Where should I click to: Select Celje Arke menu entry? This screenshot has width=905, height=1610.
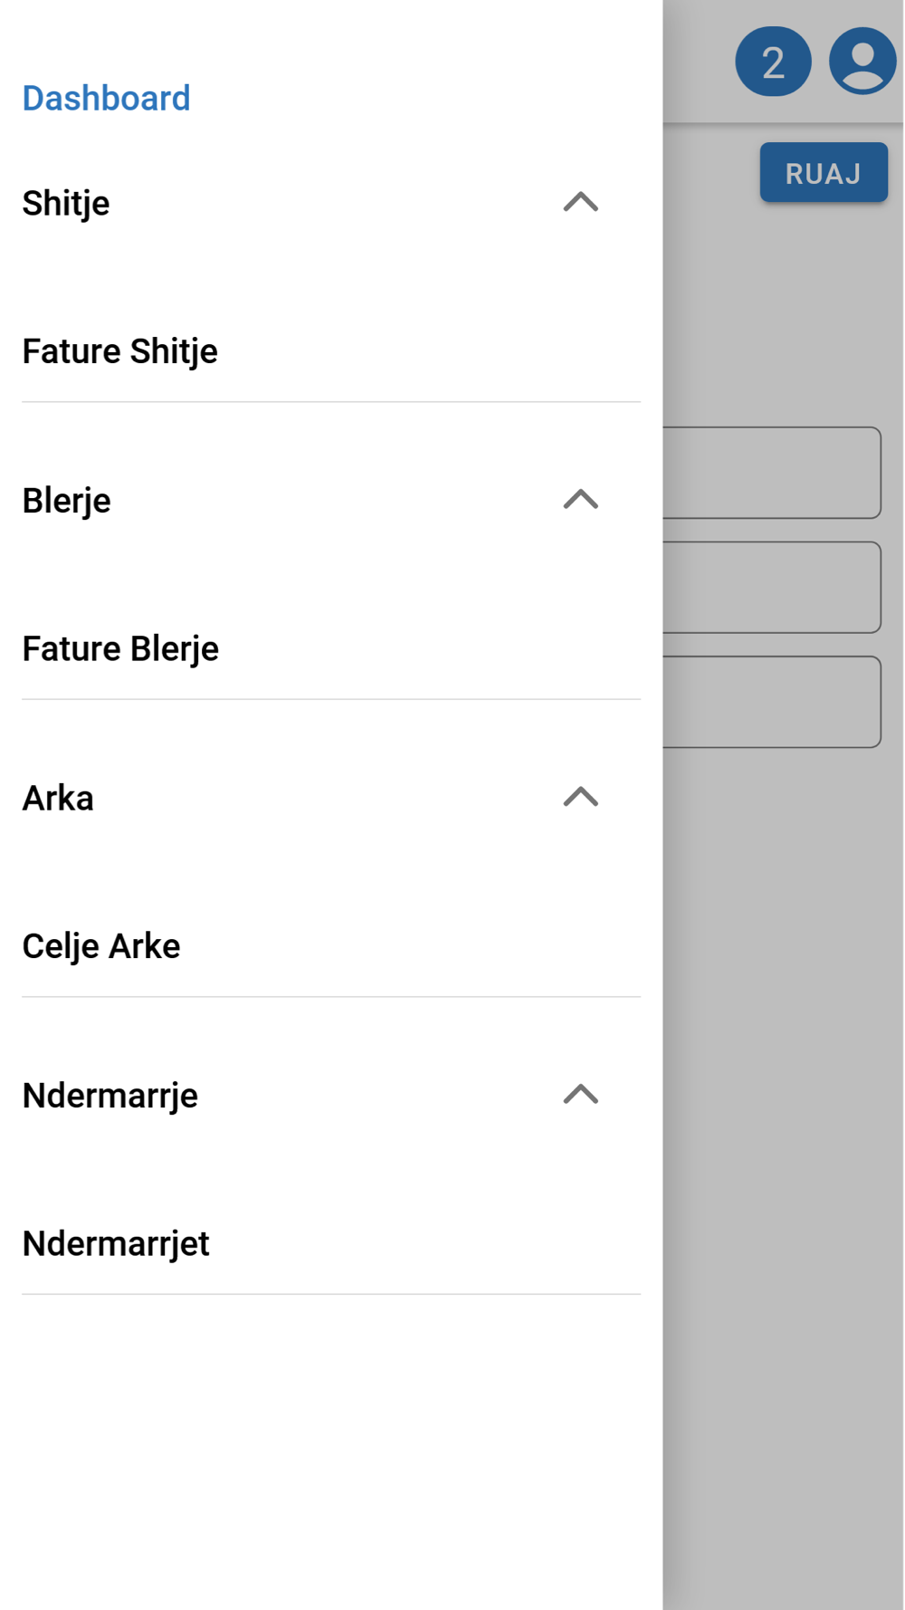[x=101, y=946]
